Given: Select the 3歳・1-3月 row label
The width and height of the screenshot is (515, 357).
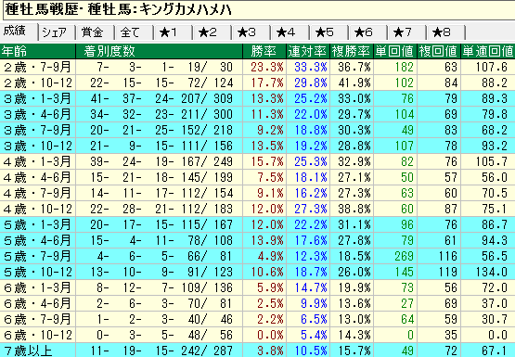Looking at the screenshot, I should 37,98.
